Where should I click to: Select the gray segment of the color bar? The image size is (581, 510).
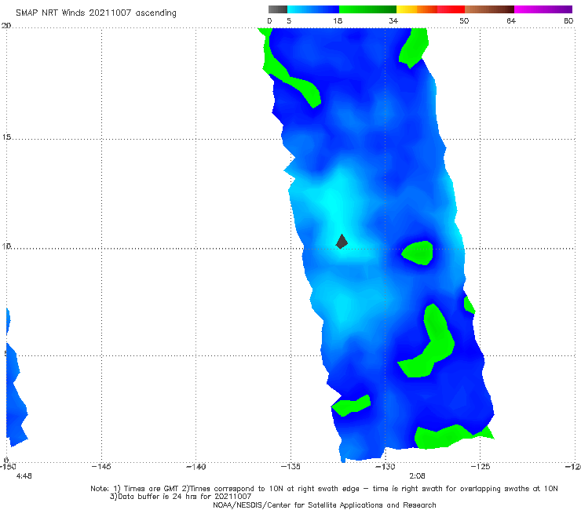coord(278,9)
